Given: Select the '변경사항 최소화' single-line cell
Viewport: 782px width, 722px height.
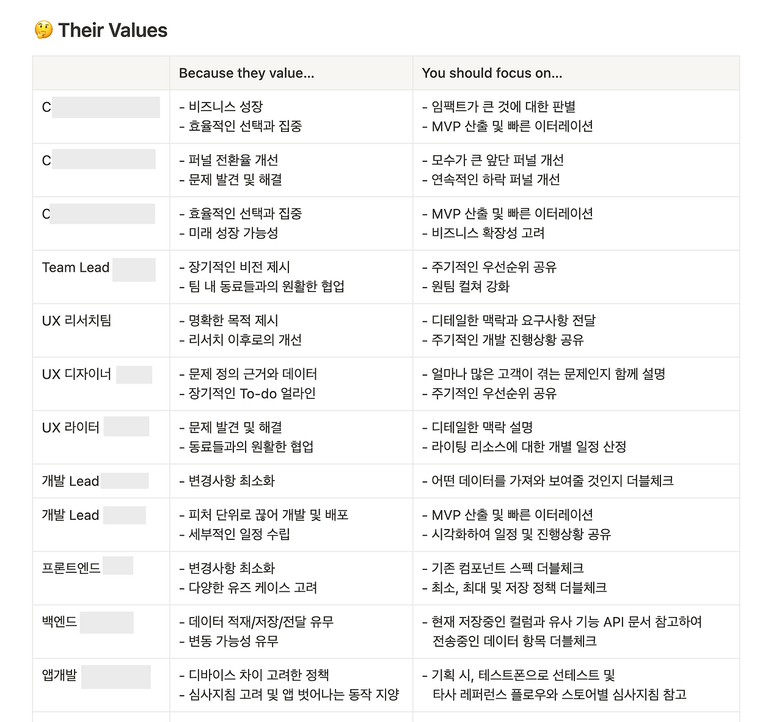Looking at the screenshot, I should pyautogui.click(x=291, y=481).
